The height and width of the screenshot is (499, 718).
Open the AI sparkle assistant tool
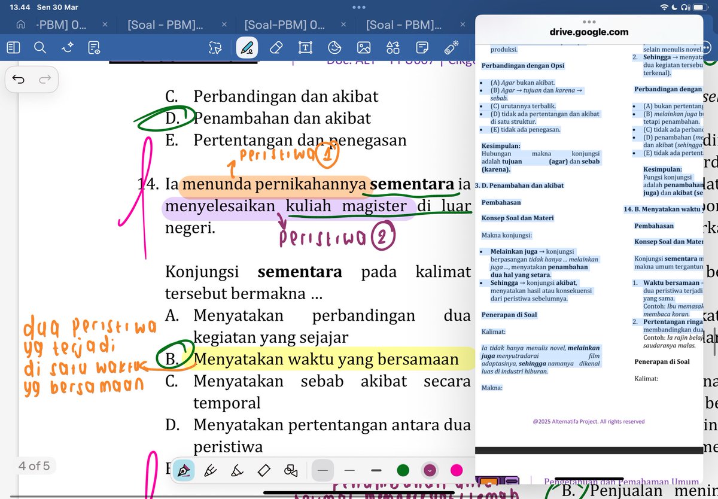pyautogui.click(x=67, y=48)
